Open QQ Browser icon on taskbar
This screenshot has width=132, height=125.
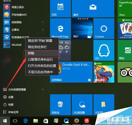point(66,121)
